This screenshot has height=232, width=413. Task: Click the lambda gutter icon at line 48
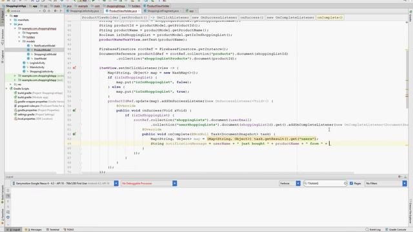tap(75, 68)
